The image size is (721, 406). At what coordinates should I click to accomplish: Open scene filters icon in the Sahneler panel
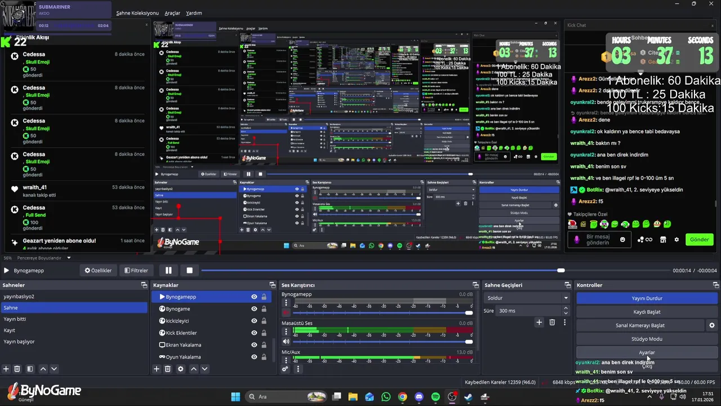[30, 369]
